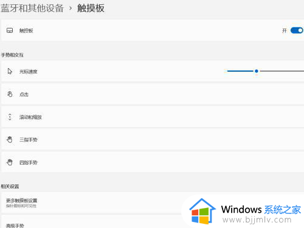This screenshot has width=304, height=228.
Task: Click the tap finger icon beside 点击
Action: [x=10, y=94]
